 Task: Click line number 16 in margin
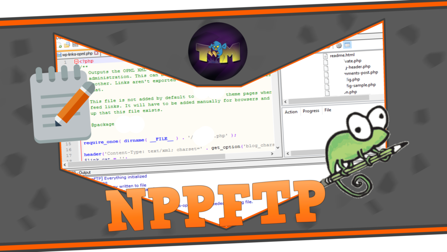coord(69,149)
